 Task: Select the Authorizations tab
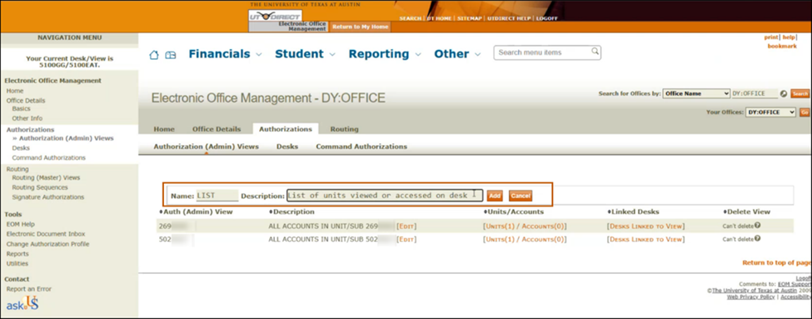286,129
